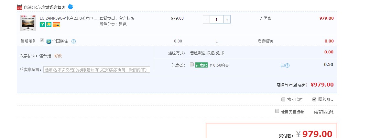The width and height of the screenshot is (370, 138).
Task: Click the 全国联保 label text
Action: [60, 41]
